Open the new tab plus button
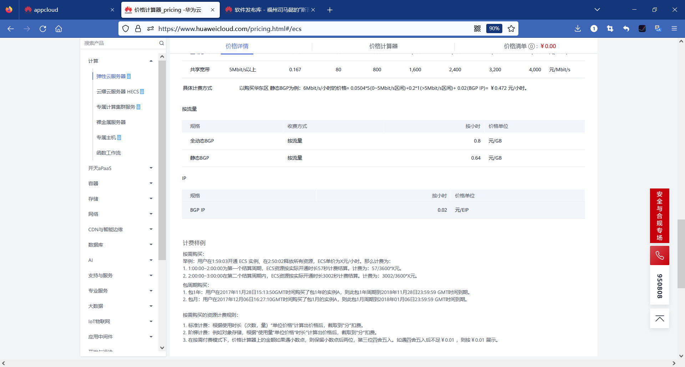The image size is (685, 367). pos(330,10)
